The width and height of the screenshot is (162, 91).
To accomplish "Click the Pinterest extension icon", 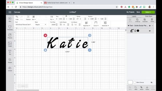I will (x=121, y=7).
